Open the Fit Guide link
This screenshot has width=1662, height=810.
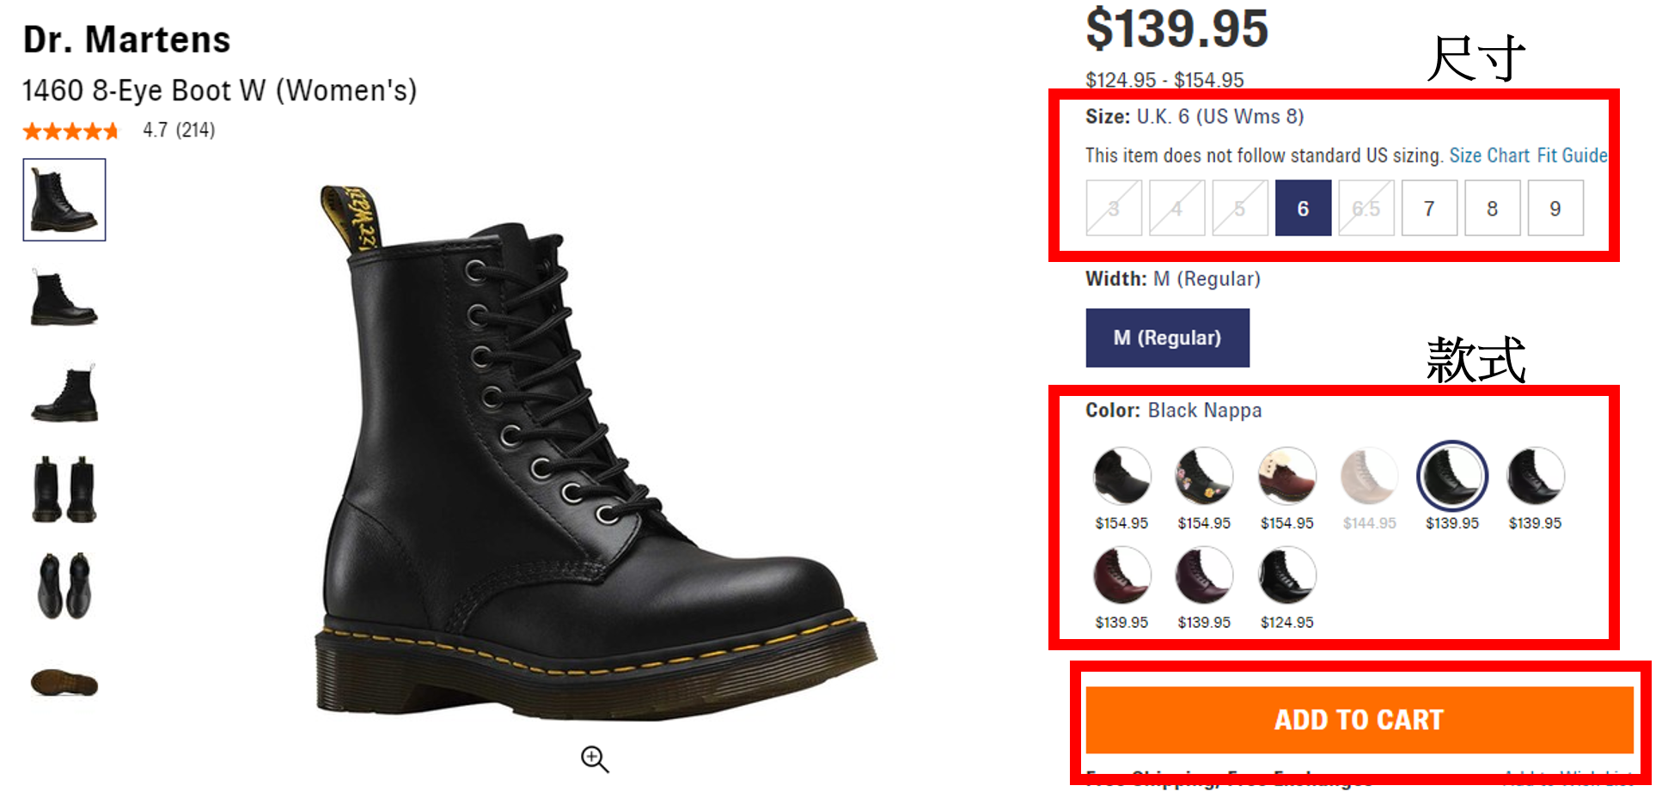tap(1572, 155)
